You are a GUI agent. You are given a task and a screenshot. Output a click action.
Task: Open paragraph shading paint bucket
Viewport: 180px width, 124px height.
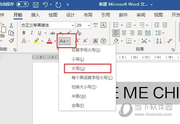[x=116, y=41]
